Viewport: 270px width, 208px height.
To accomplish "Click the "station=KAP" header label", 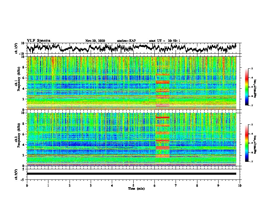I will coord(126,41).
